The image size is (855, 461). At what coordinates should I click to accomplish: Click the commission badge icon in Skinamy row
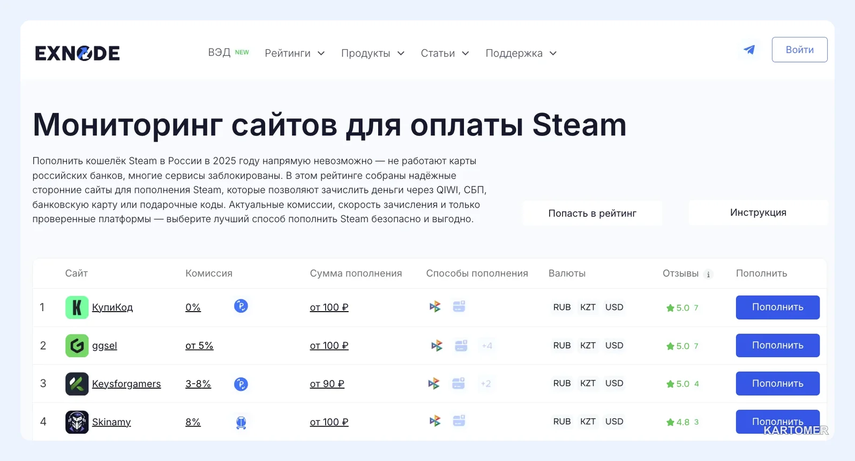pyautogui.click(x=241, y=422)
